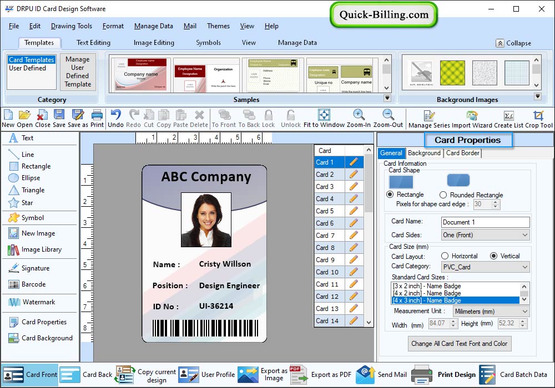Select Card 10 in card list
555x388 pixels.
pyautogui.click(x=330, y=272)
